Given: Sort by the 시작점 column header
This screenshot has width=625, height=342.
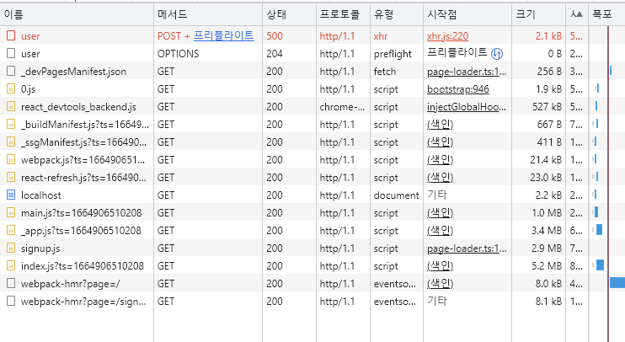Looking at the screenshot, I should point(467,14).
